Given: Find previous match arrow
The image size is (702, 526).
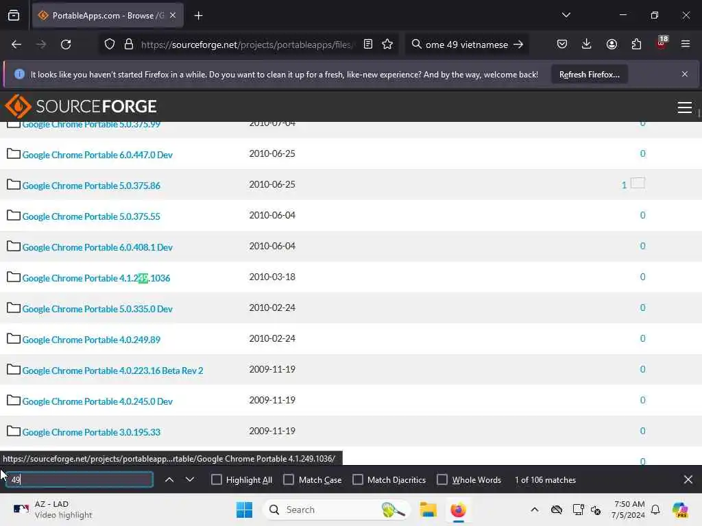Looking at the screenshot, I should (x=169, y=479).
